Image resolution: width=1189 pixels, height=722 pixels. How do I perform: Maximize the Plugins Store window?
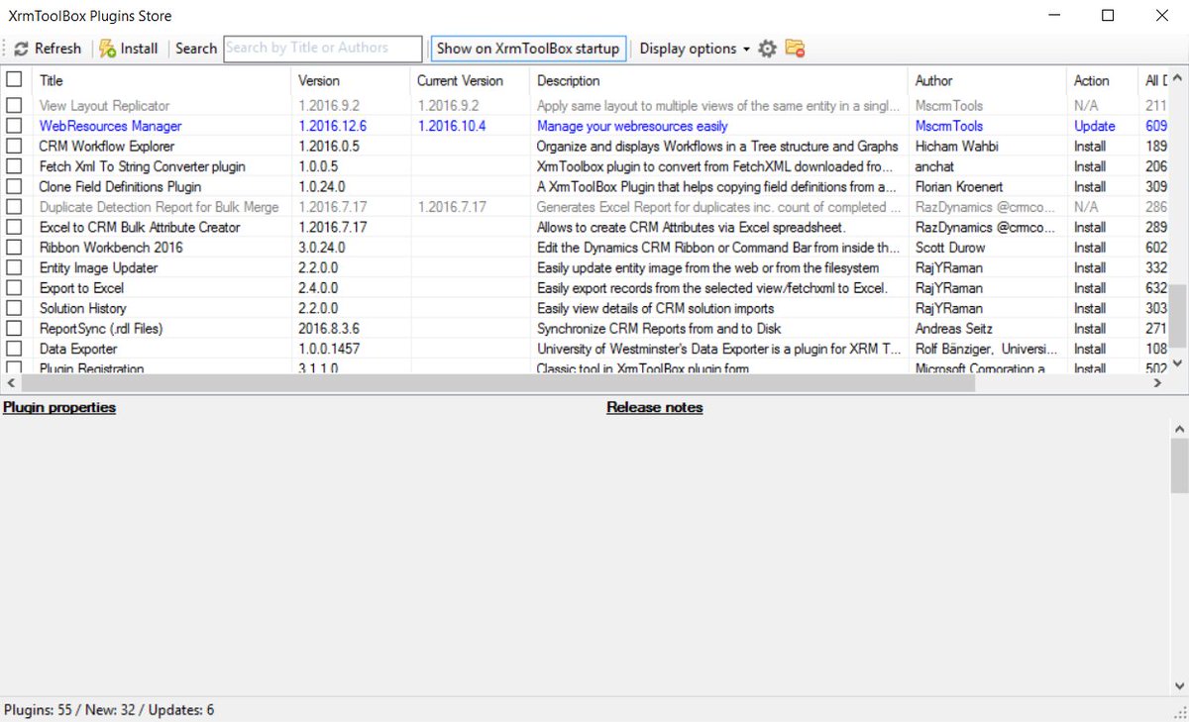point(1108,15)
